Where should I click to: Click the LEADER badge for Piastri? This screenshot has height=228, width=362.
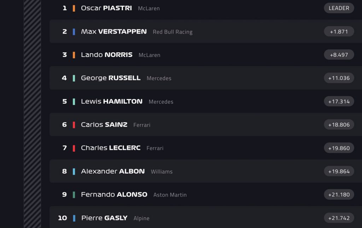pos(339,8)
